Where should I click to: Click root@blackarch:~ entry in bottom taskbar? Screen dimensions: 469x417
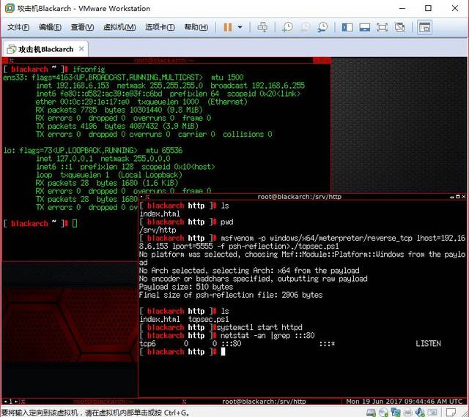point(103,402)
